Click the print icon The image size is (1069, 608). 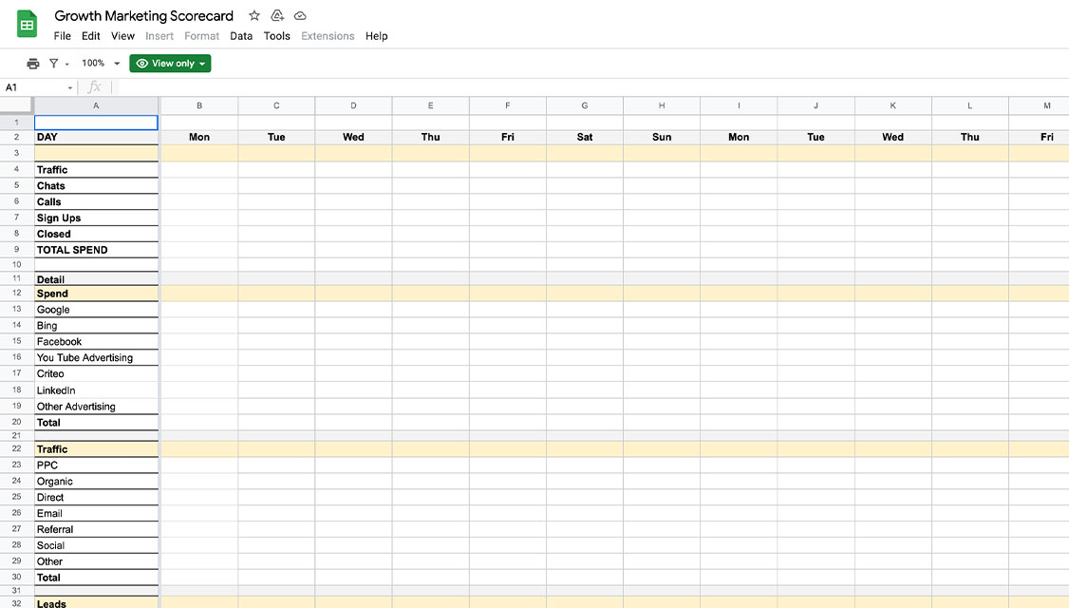[x=32, y=64]
